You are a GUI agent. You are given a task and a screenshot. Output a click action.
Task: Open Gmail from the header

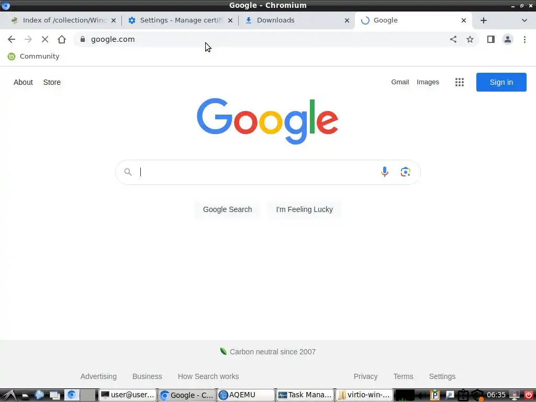click(x=400, y=82)
